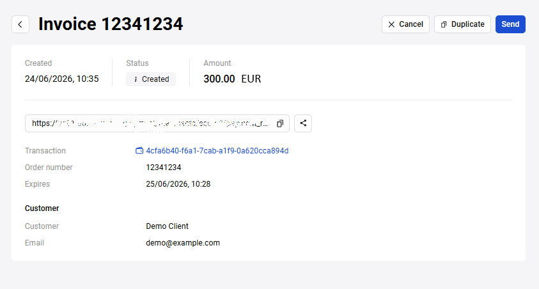Click the expiry date 25/06/2026, 10:28

click(x=178, y=184)
